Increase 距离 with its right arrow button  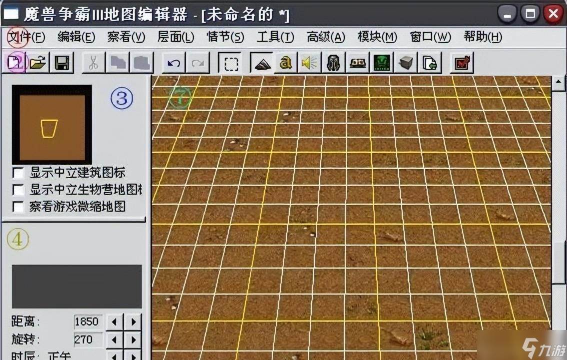tap(133, 322)
